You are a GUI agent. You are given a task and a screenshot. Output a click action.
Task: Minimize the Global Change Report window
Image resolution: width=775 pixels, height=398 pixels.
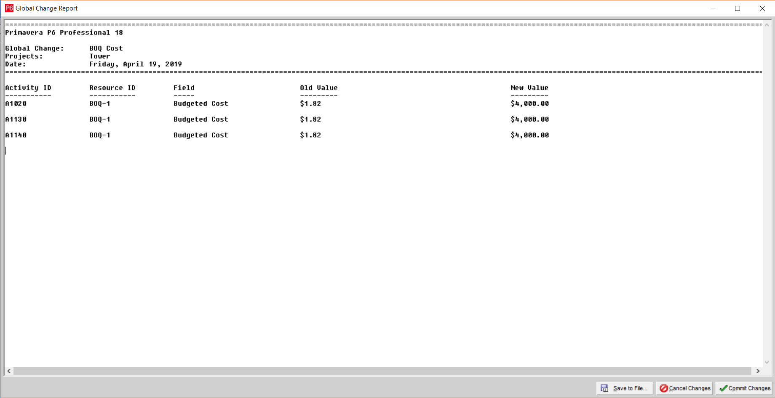(713, 8)
